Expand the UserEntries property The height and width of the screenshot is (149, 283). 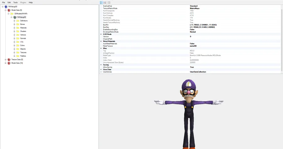pyautogui.click(x=101, y=72)
